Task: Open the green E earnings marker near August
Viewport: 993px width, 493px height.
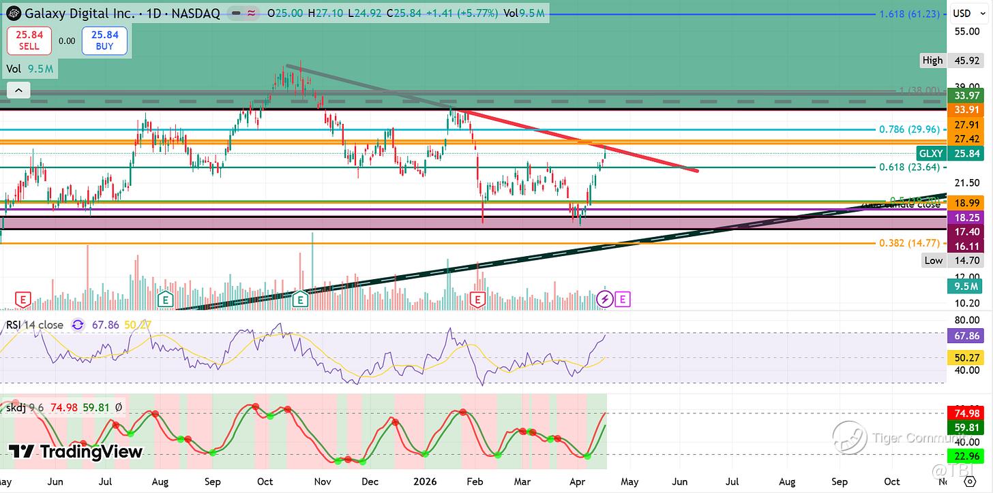Action: tap(164, 298)
